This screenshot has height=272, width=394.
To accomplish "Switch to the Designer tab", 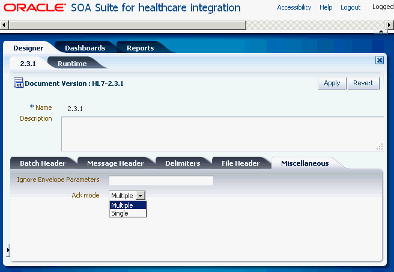I will click(x=28, y=48).
